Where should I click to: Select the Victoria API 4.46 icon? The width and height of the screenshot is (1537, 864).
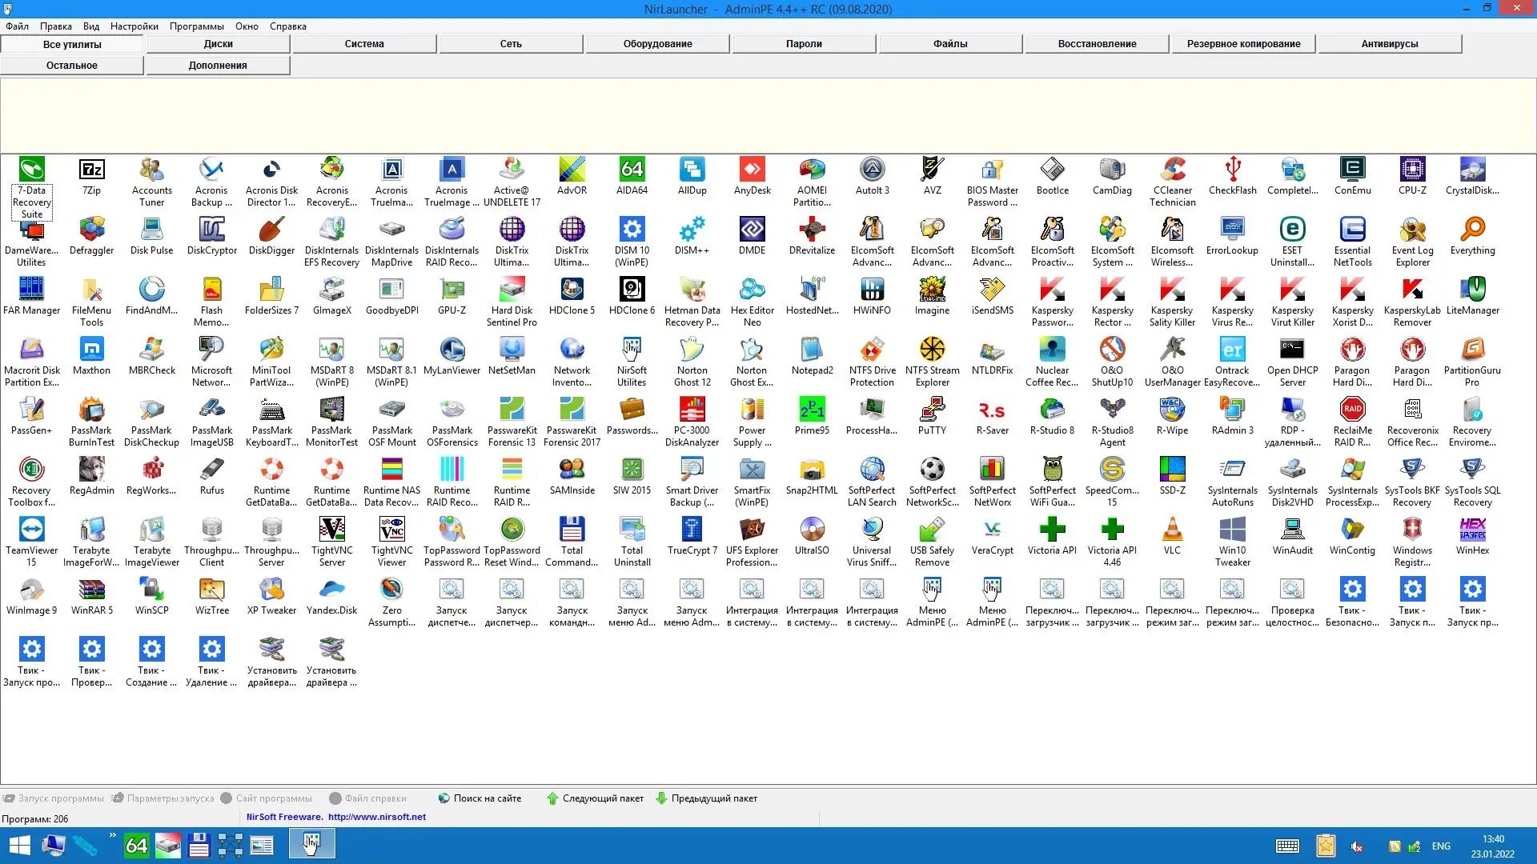[x=1112, y=530]
